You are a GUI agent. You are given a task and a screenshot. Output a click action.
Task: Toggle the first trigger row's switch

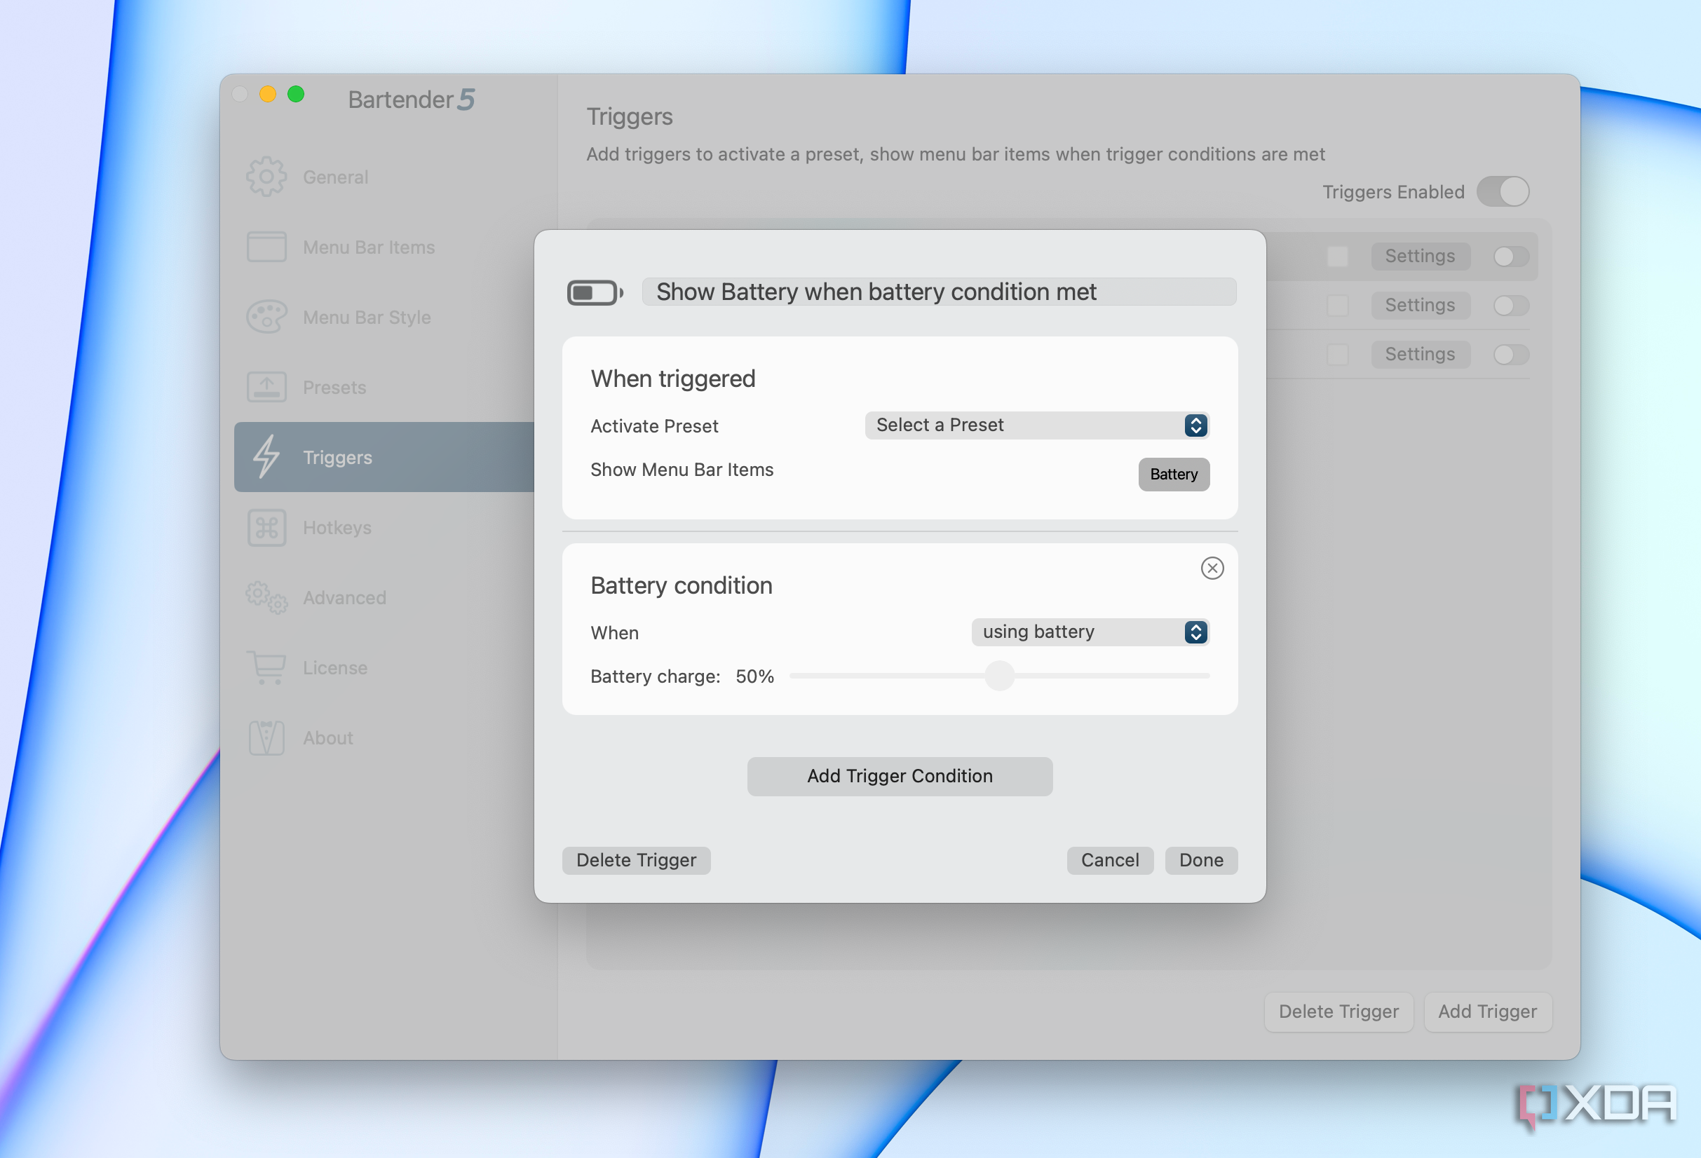pos(1511,256)
